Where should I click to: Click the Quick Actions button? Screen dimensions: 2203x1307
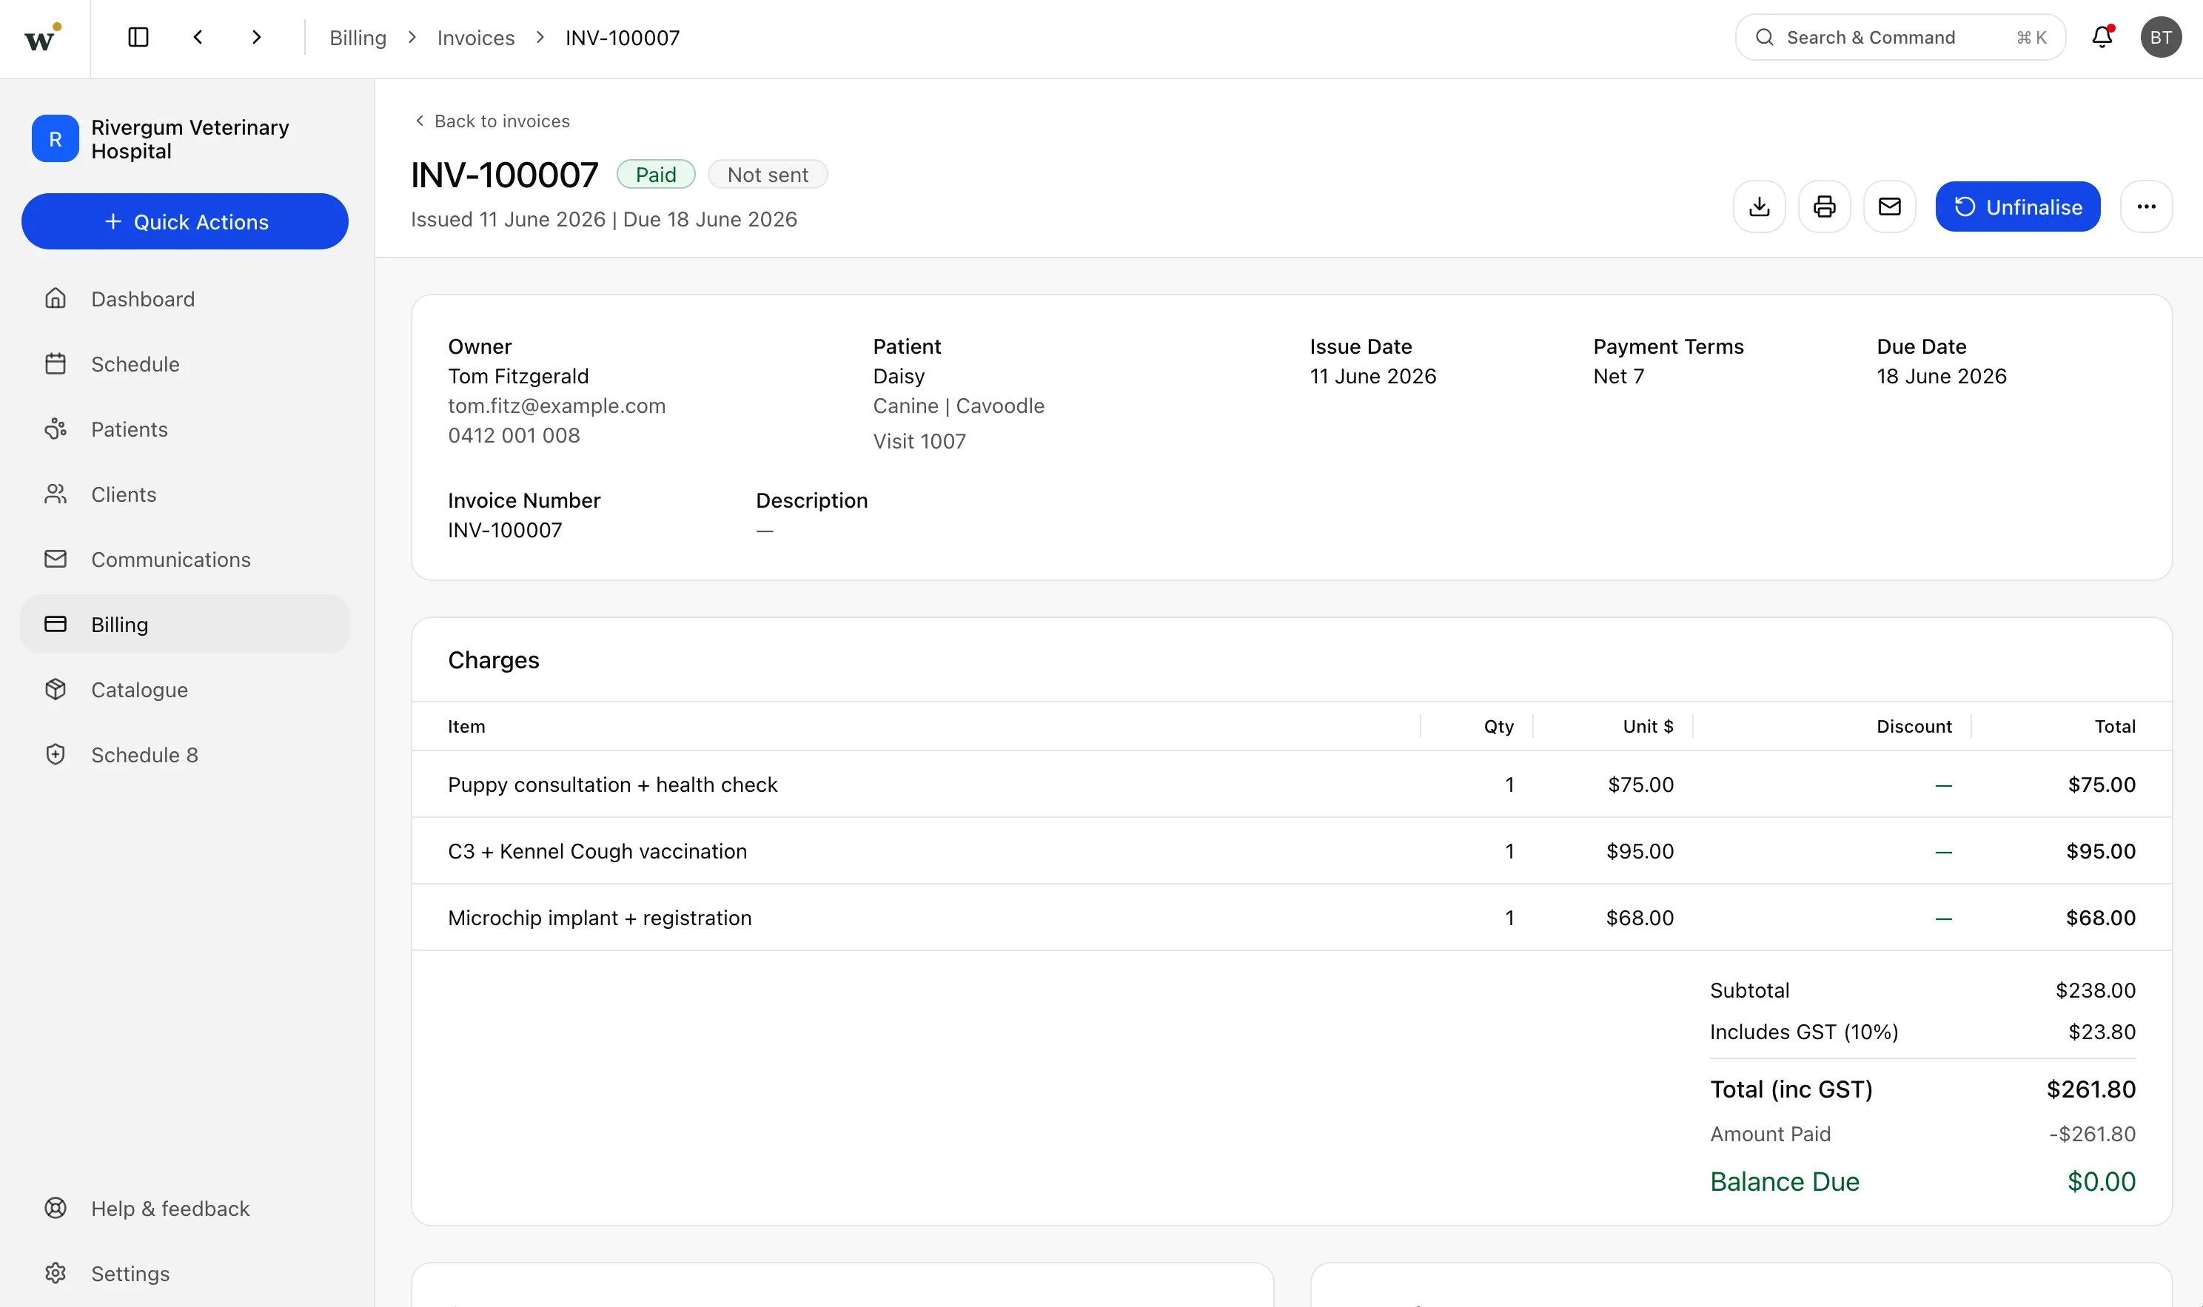(x=185, y=221)
